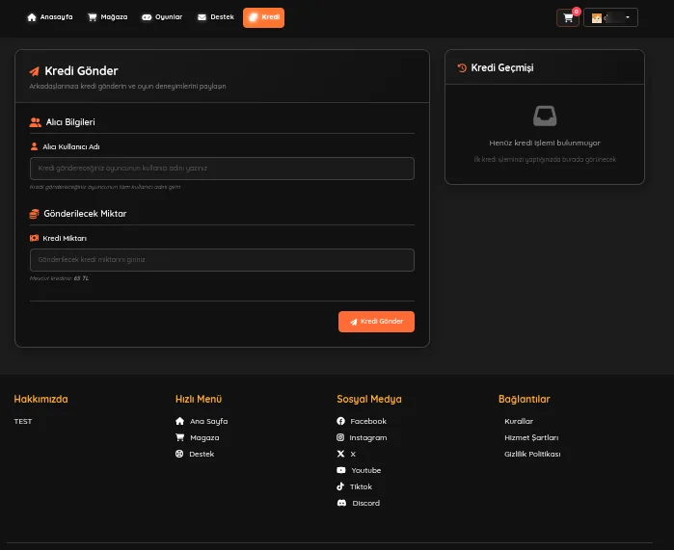Click the person icon beside Alıcı Kullanıcı Adı
Image resolution: width=674 pixels, height=550 pixels.
(x=34, y=146)
